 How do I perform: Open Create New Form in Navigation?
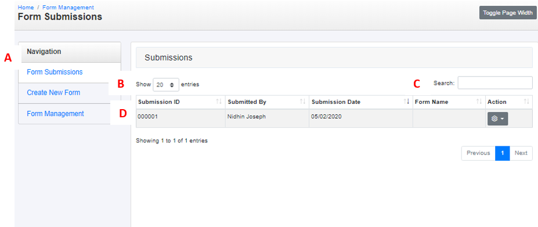point(53,93)
